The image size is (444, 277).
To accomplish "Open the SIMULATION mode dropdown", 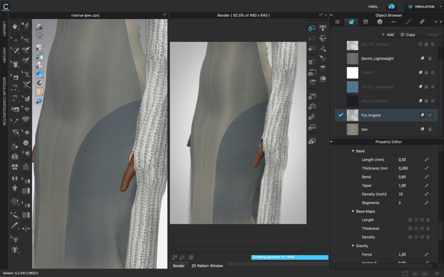I will pos(423,7).
